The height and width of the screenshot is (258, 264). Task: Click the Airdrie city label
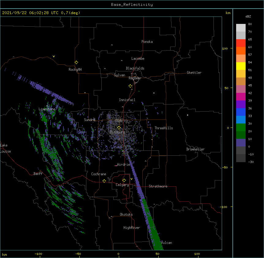click(x=124, y=165)
